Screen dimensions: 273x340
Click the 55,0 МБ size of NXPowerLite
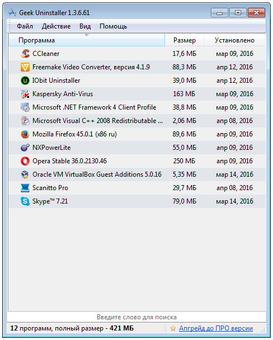pyautogui.click(x=184, y=148)
